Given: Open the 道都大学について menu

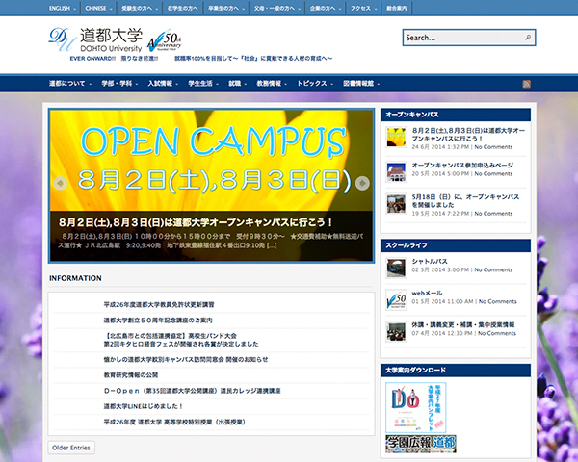Looking at the screenshot, I should pyautogui.click(x=68, y=85).
